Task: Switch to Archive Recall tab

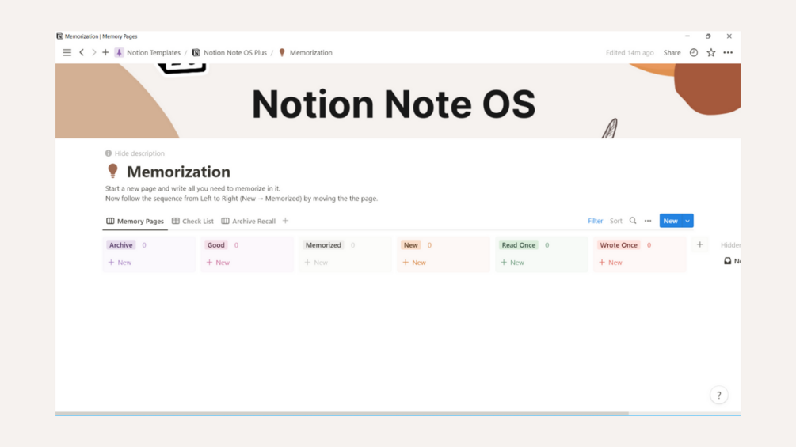Action: [249, 221]
